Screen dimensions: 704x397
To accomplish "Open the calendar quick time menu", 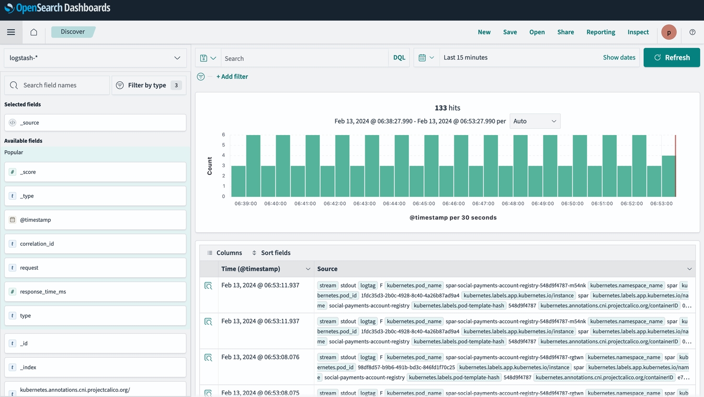I will [426, 57].
